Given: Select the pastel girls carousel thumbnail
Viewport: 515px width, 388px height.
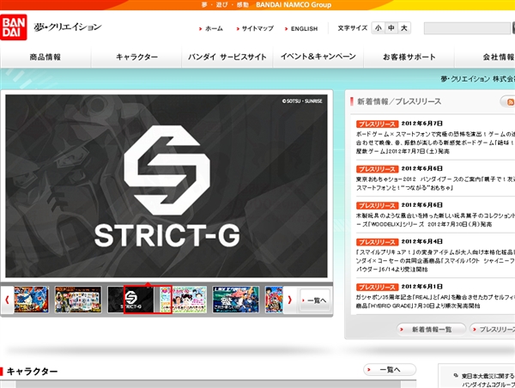Looking at the screenshot, I should (184, 300).
